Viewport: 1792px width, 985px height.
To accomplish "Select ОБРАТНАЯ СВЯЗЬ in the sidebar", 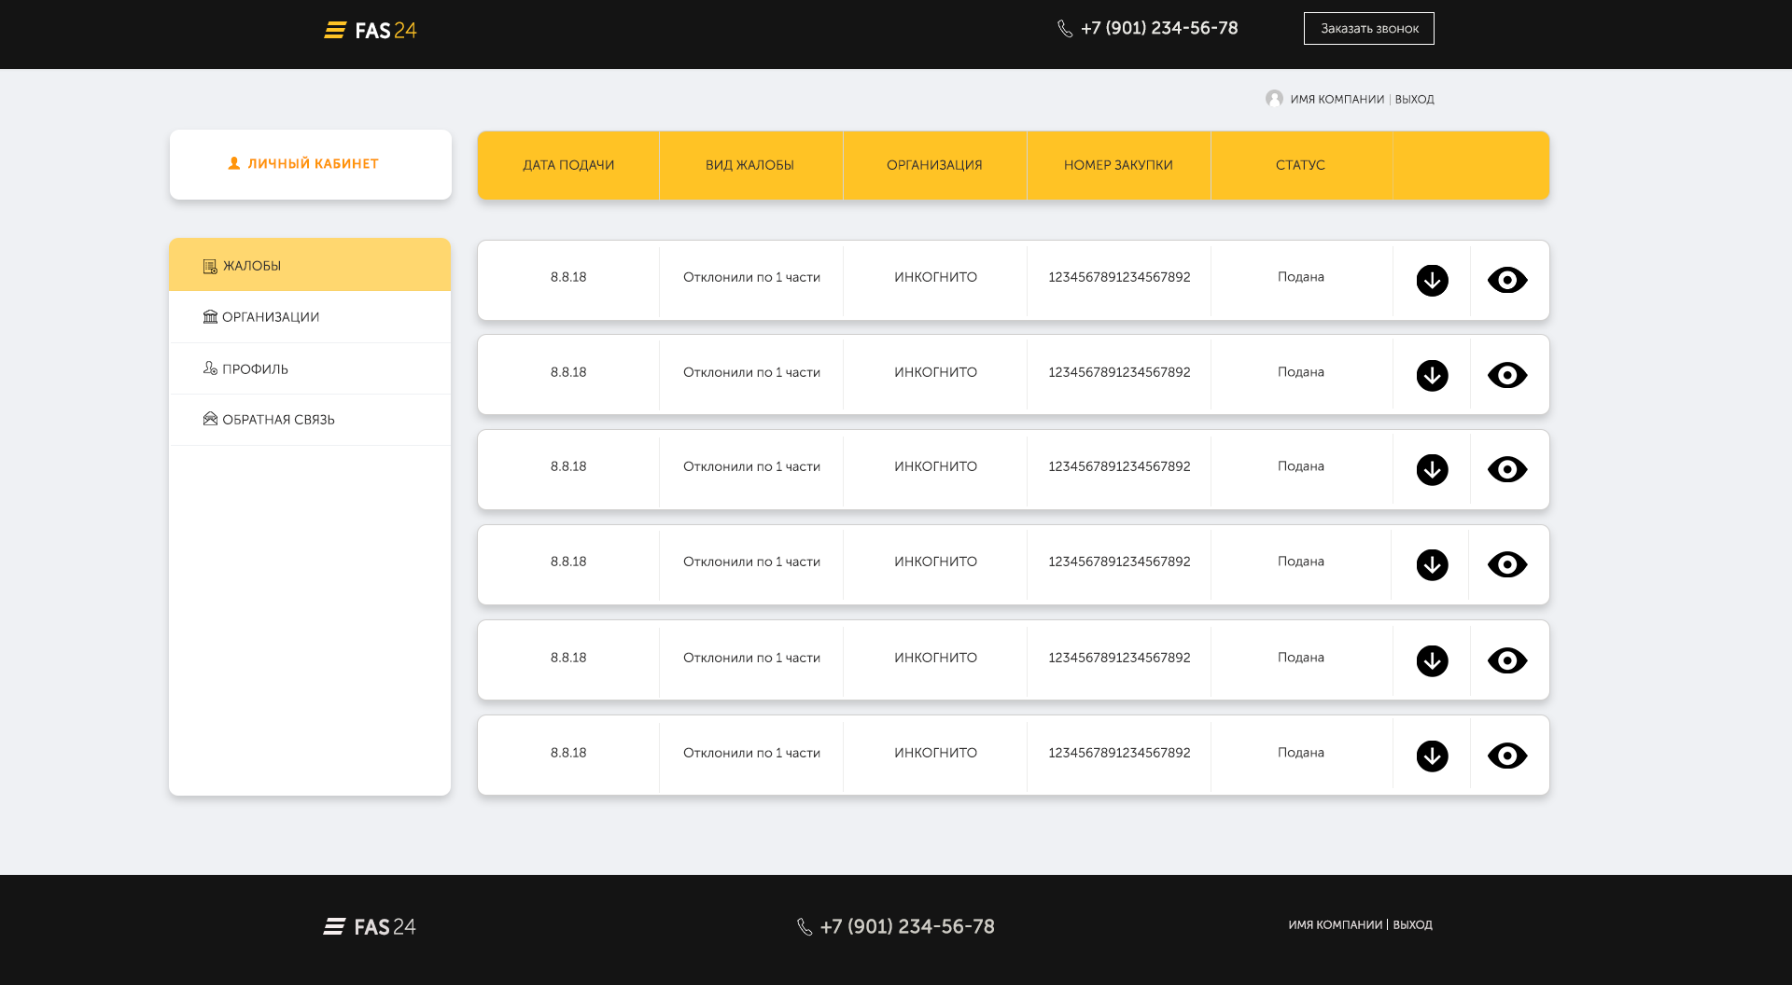I will (310, 420).
